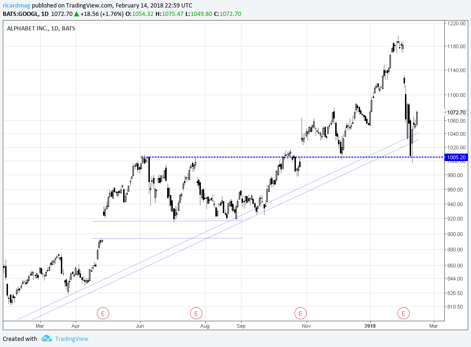Open the earnings marker nearest the Nov label
Viewport: 471px width, 347px height.
(300, 313)
